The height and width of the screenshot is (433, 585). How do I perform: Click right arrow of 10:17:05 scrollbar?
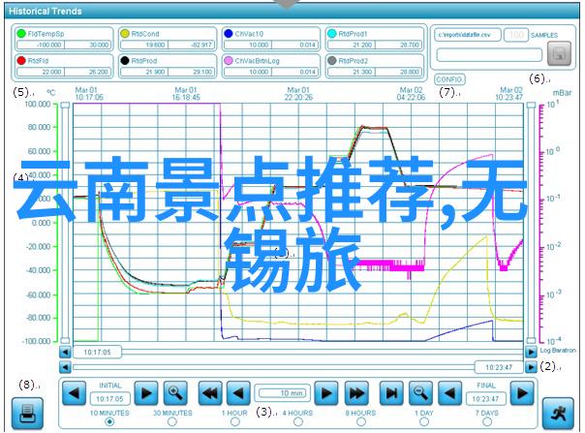[531, 352]
